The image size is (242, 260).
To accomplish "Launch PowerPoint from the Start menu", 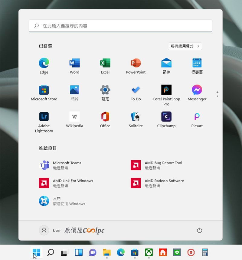I will coord(136,66).
